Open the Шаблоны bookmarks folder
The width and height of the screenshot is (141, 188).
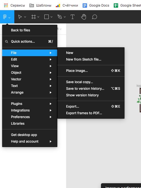(x=40, y=6)
